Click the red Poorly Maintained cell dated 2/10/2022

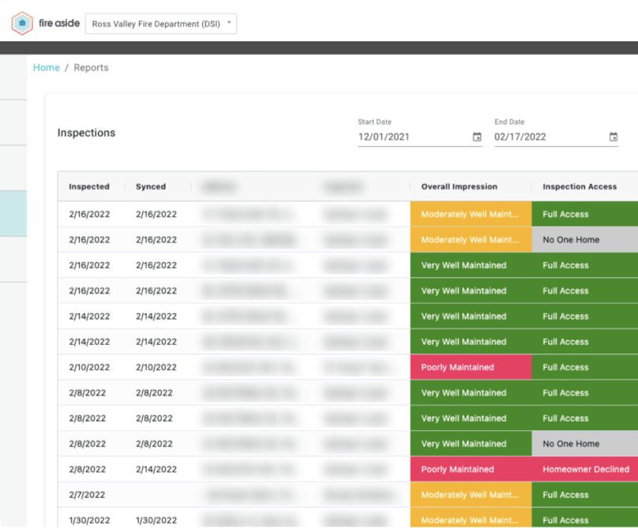pos(471,367)
